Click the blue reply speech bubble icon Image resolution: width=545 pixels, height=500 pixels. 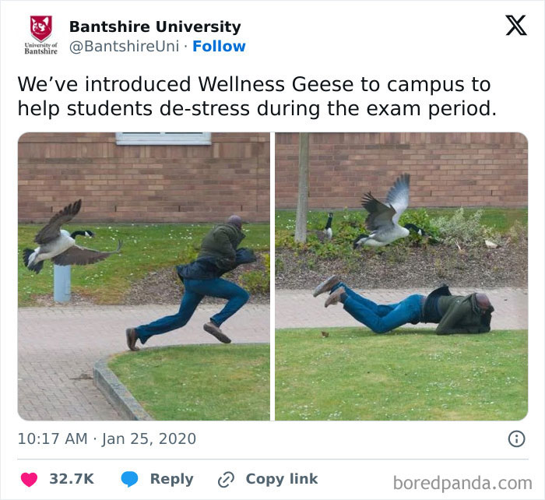(x=130, y=480)
